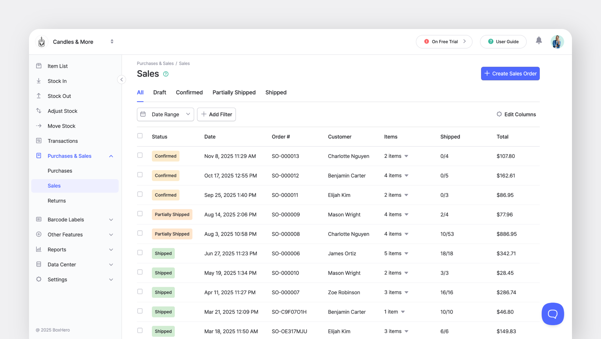Open the notification bell
The image size is (601, 339).
tap(539, 40)
